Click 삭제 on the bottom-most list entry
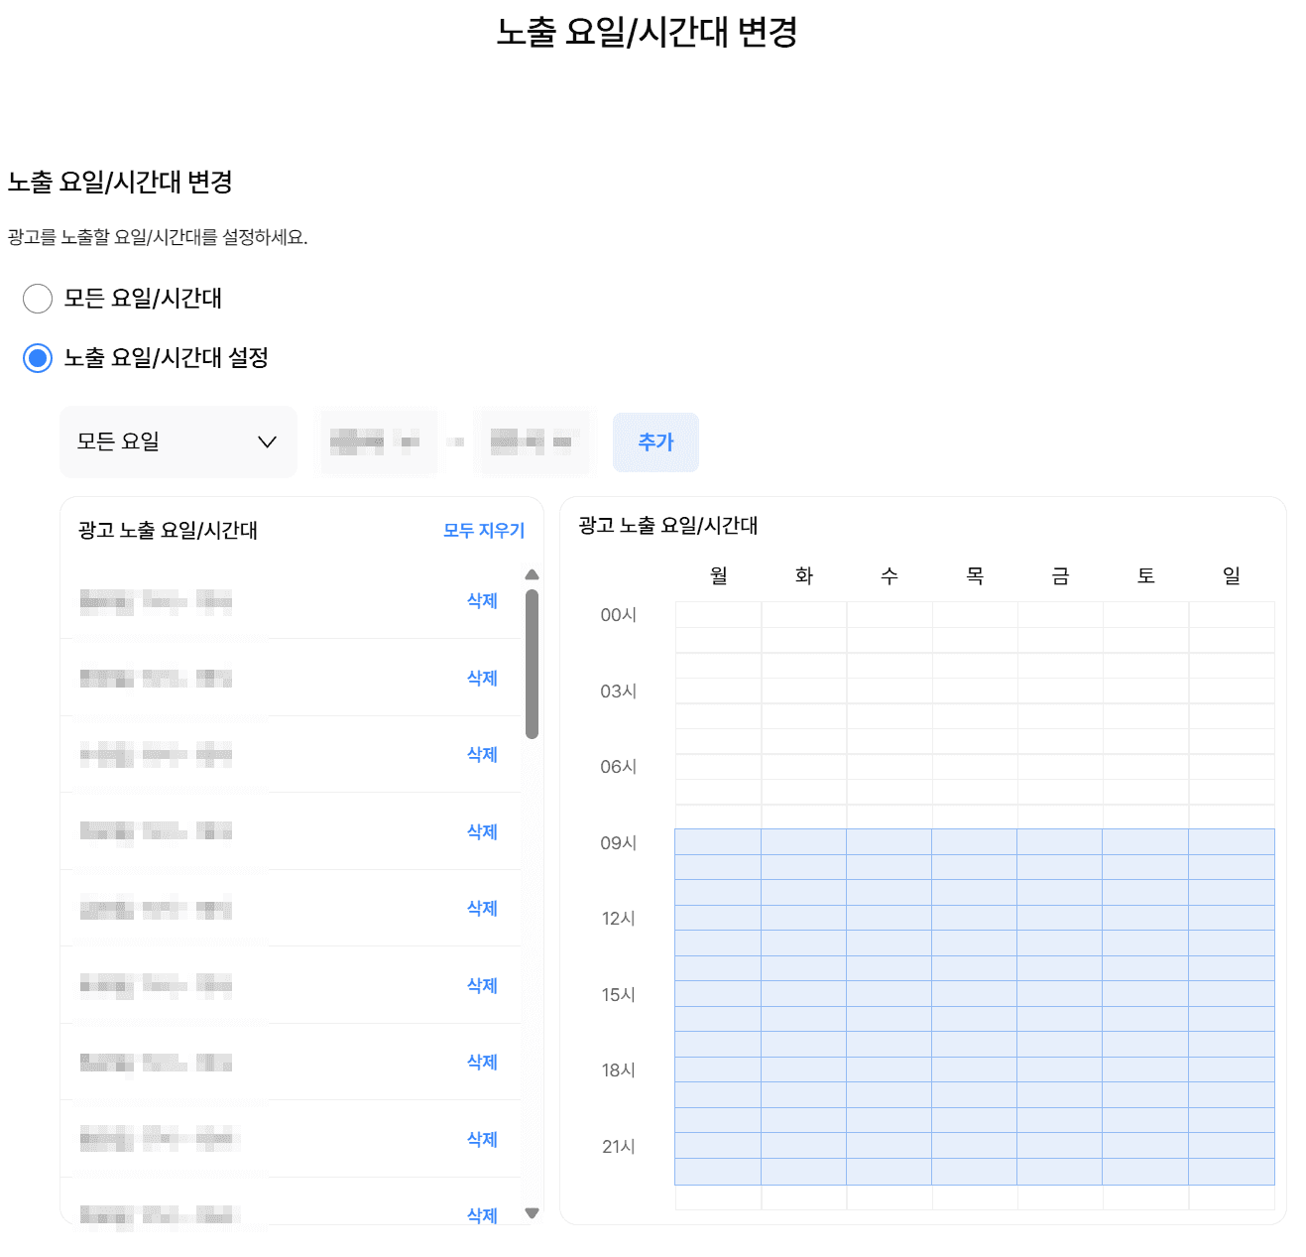This screenshot has height=1257, width=1306. (x=482, y=1215)
